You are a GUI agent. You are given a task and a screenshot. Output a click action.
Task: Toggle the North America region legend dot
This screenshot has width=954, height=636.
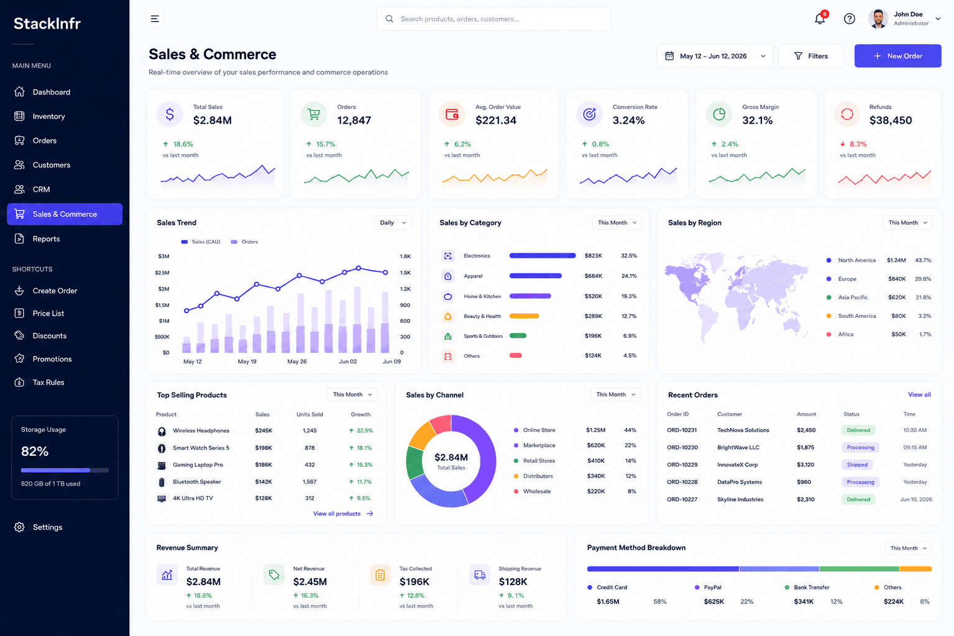click(x=829, y=260)
